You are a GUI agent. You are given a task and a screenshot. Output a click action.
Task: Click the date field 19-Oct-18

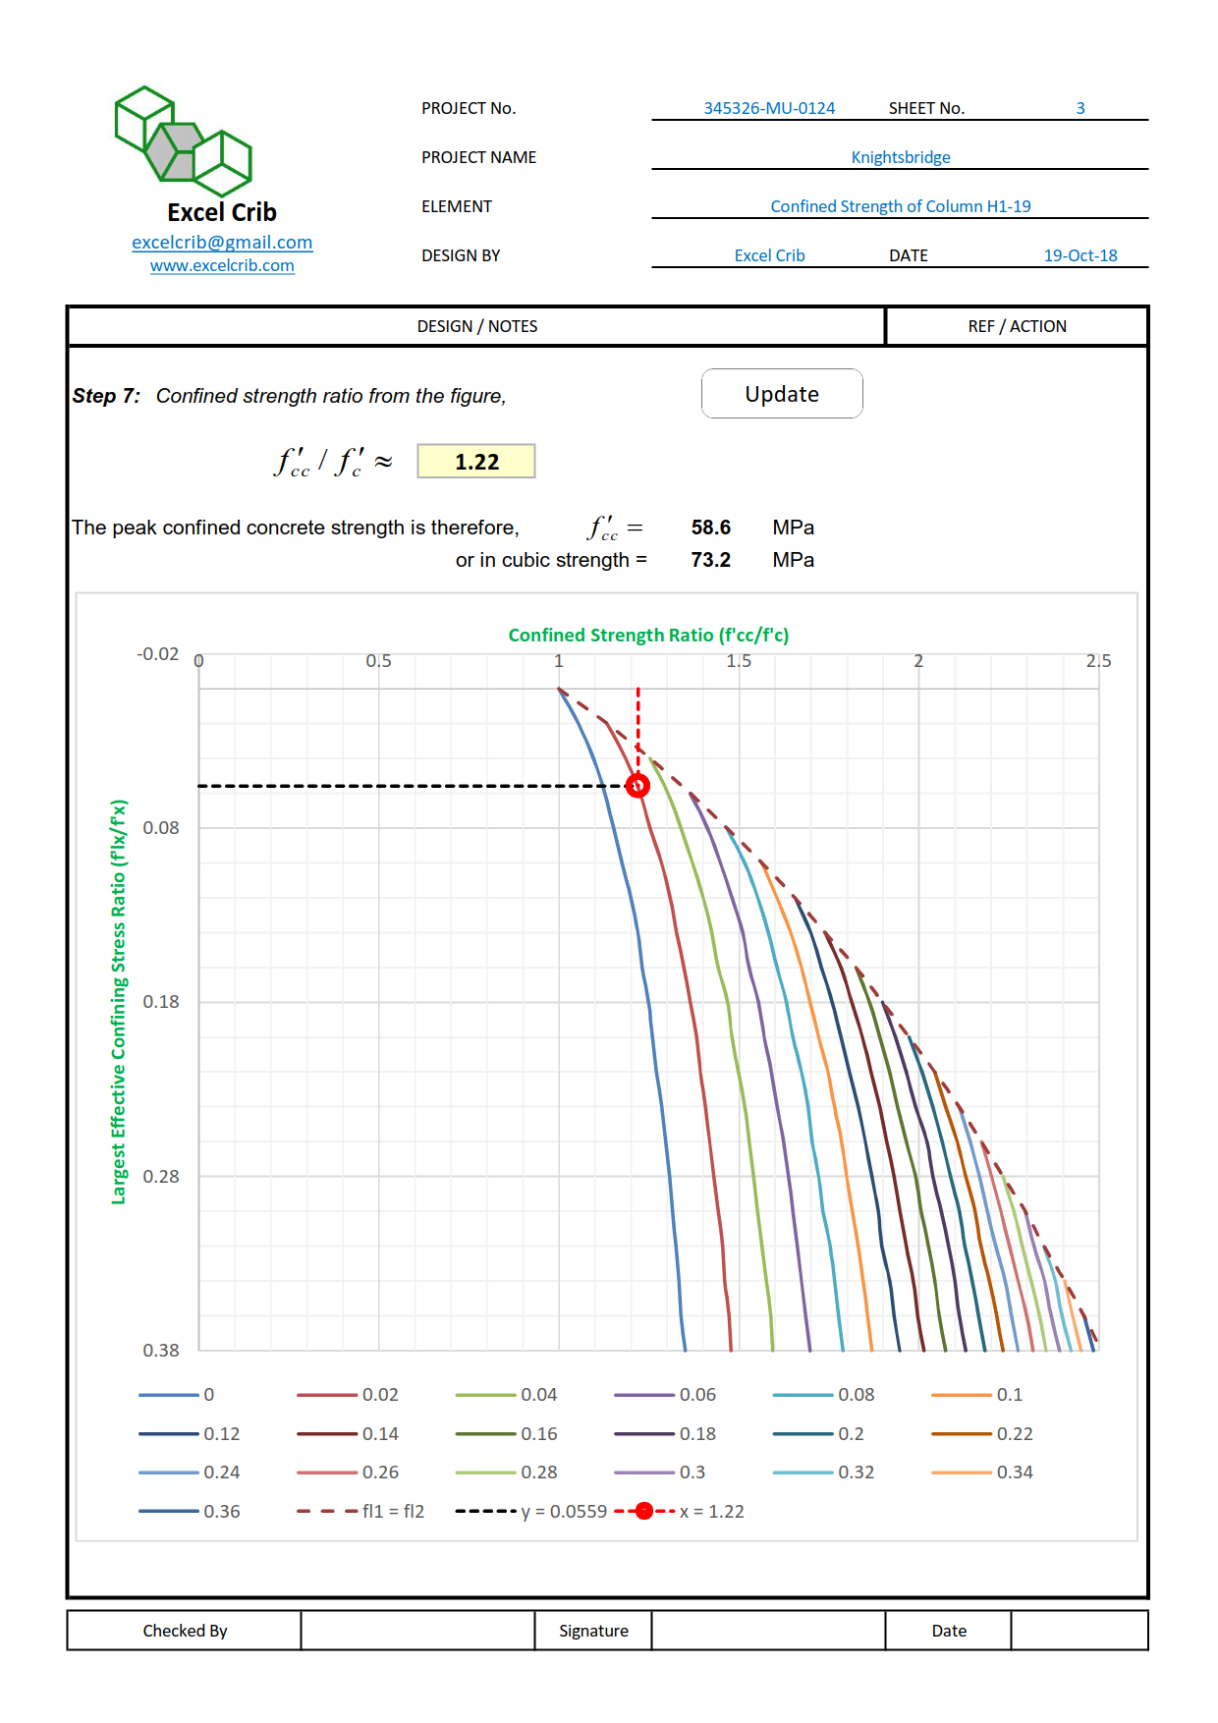pyautogui.click(x=1080, y=255)
